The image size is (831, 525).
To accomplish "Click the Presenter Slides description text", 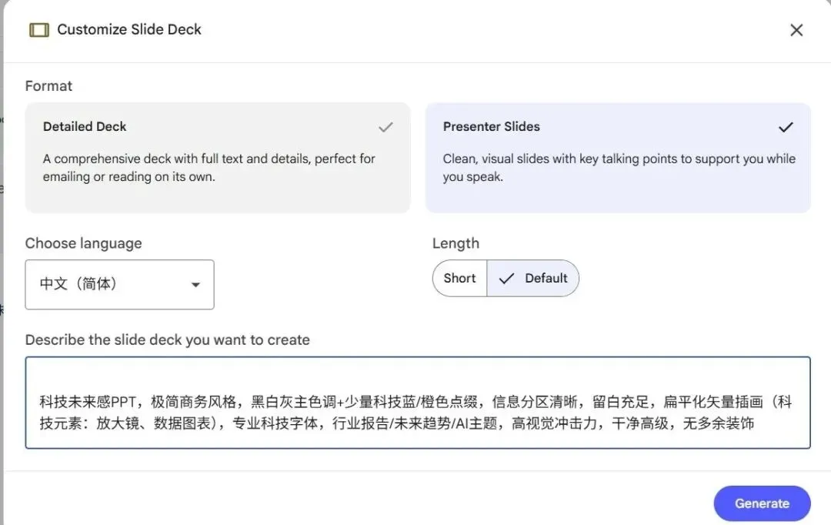I will pos(619,168).
